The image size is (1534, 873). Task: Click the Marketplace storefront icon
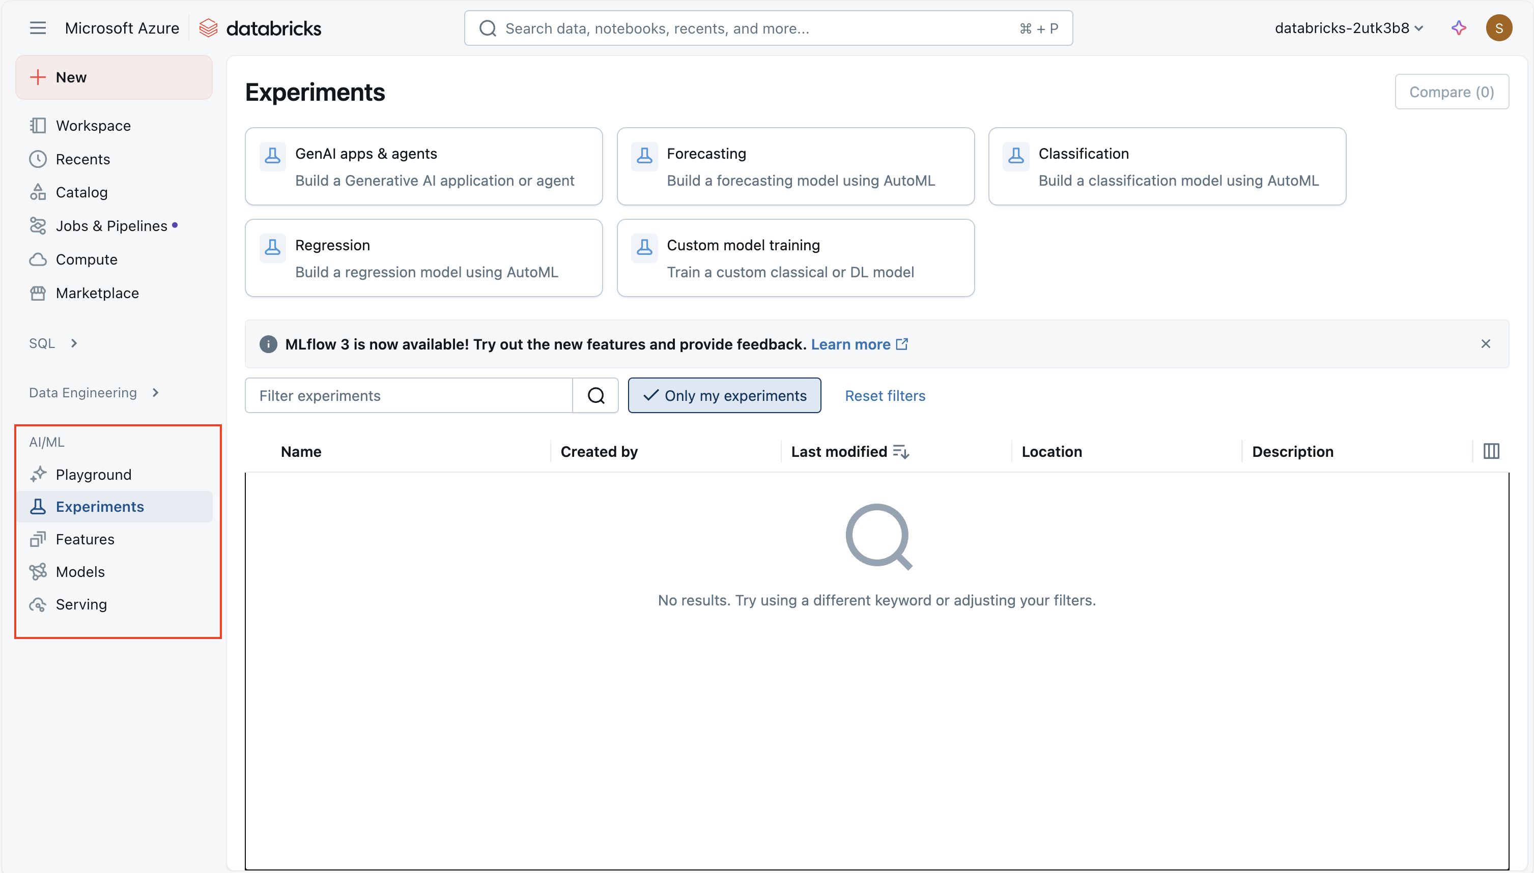[x=38, y=293]
